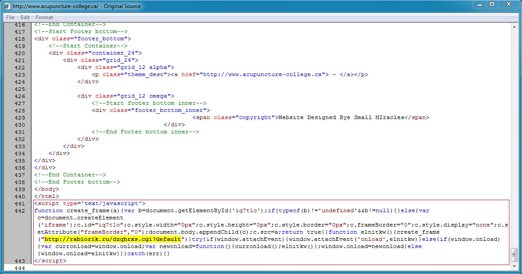Click the "container_24" class value
Viewport: 522px width, 274px height.
pos(113,53)
